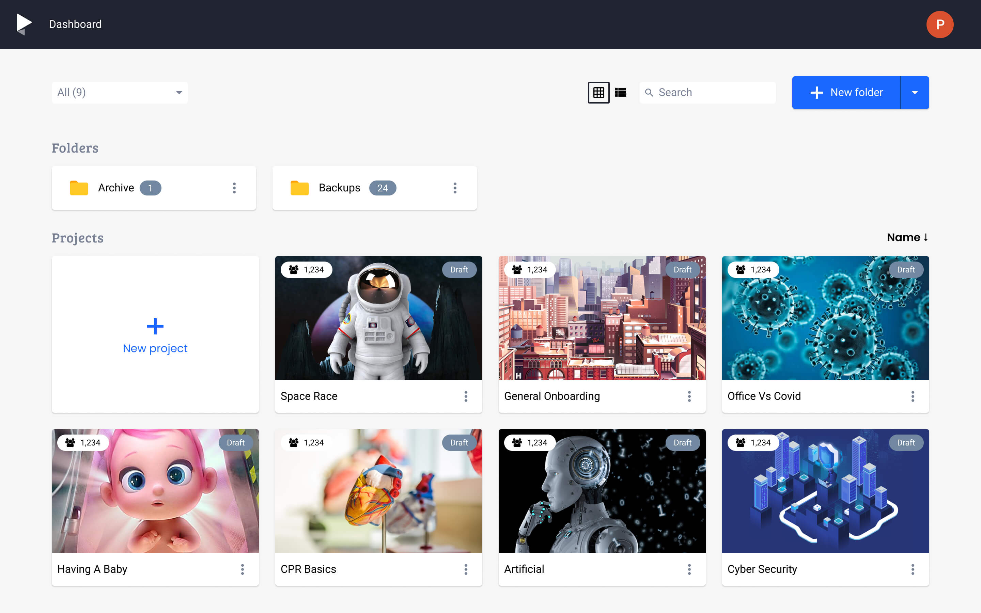
Task: Open Artificial project options menu
Action: coord(689,569)
